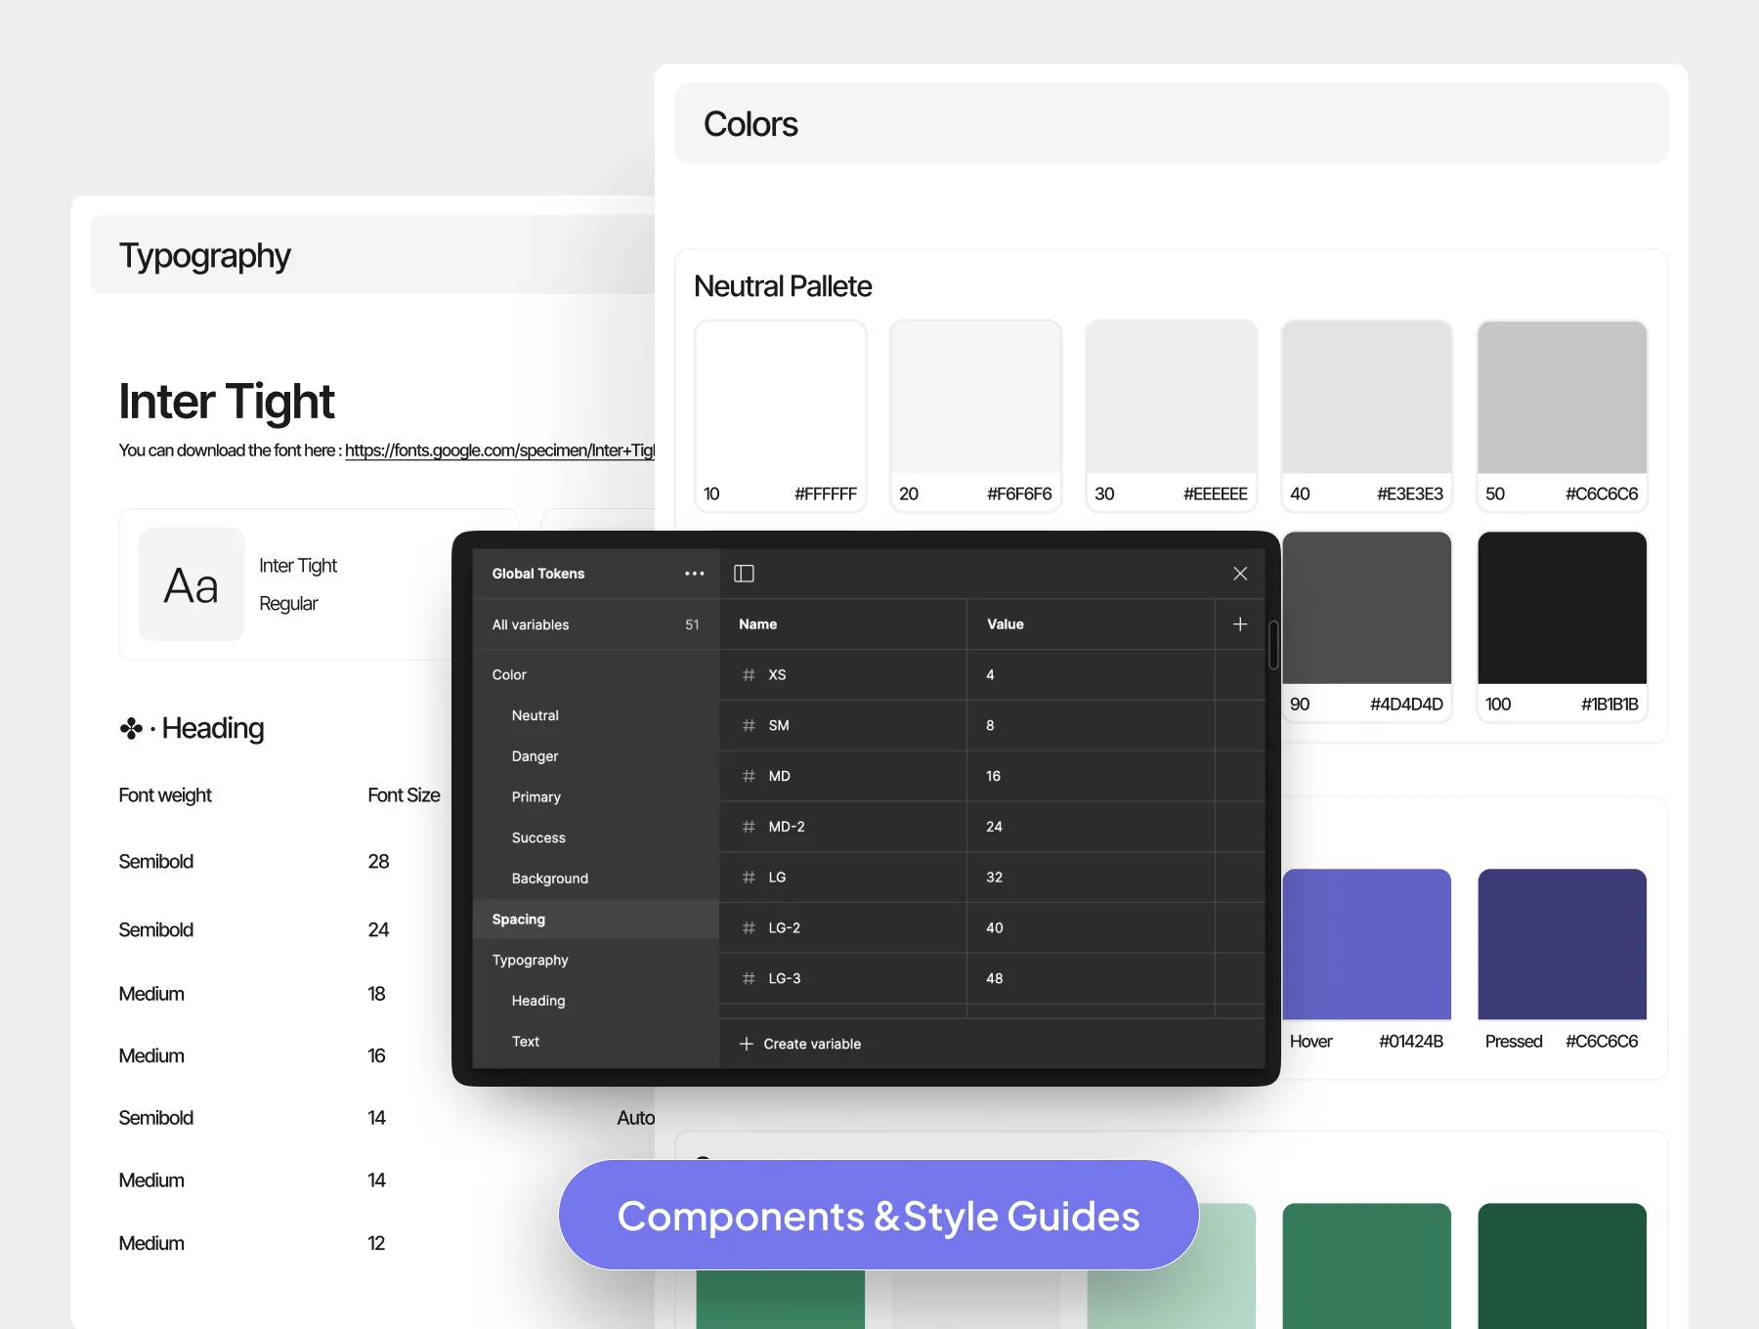The width and height of the screenshot is (1759, 1329).
Task: Open the Global Tokens three-dot menu
Action: coord(695,574)
